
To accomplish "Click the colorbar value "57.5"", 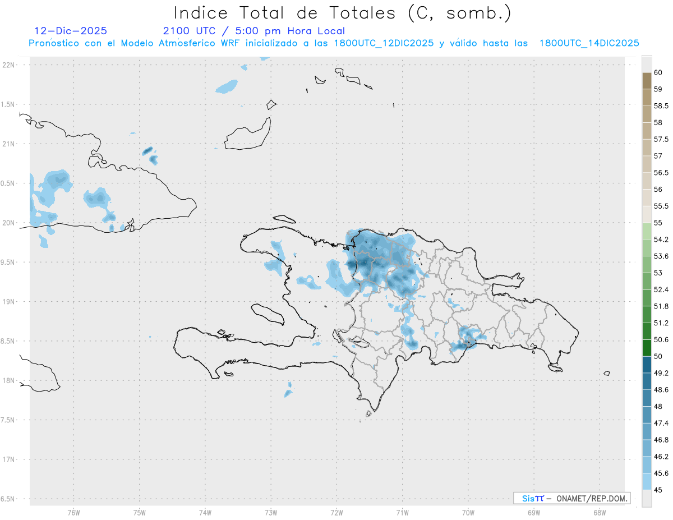I will coord(661,139).
